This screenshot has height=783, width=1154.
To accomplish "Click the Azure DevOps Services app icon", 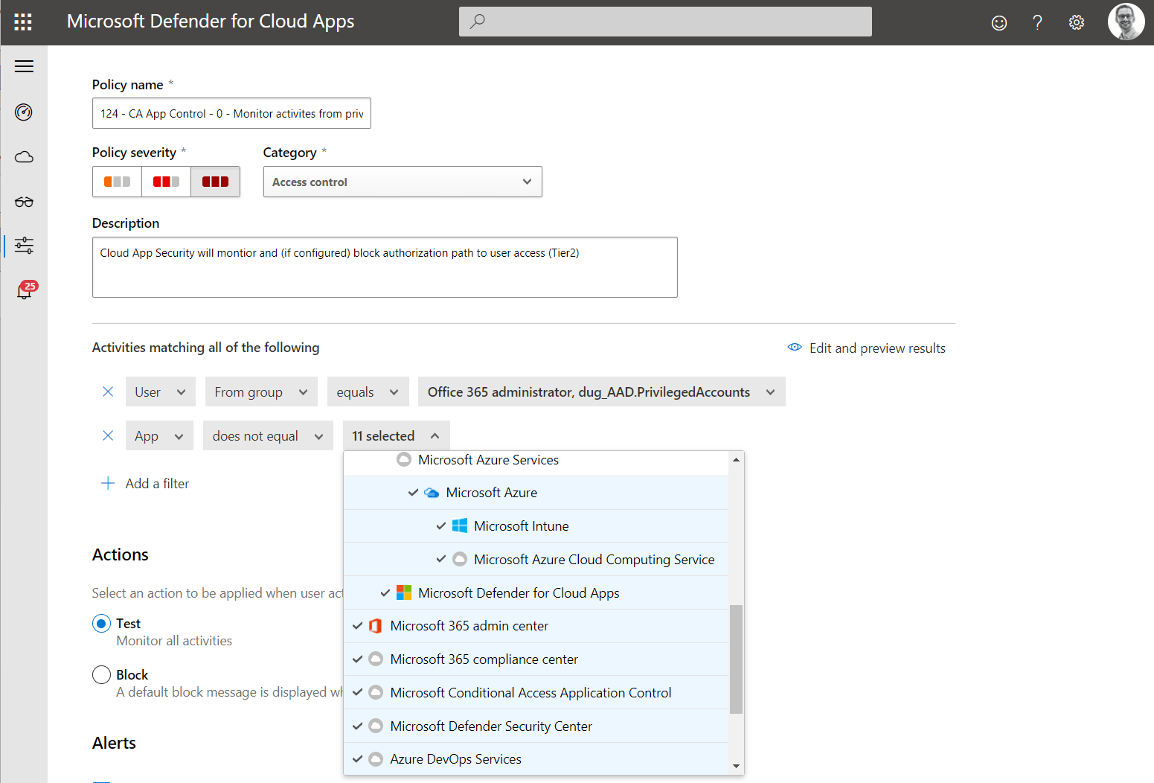I will point(376,759).
